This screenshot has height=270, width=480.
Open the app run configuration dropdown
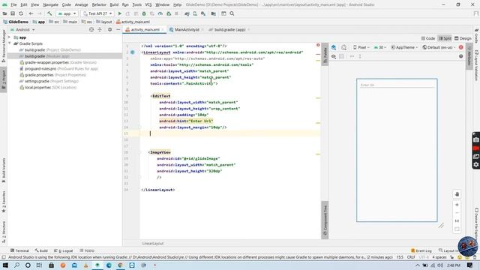67,13
